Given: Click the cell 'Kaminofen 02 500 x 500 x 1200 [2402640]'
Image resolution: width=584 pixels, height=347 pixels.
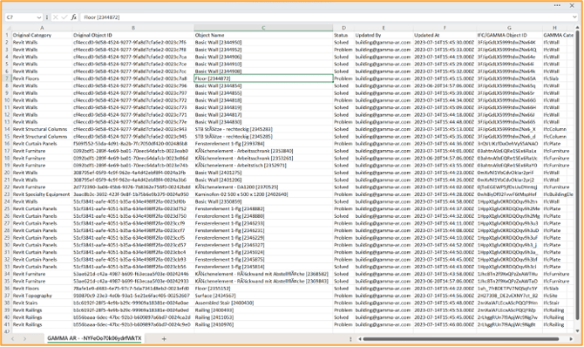Looking at the screenshot, I should click(263, 194).
